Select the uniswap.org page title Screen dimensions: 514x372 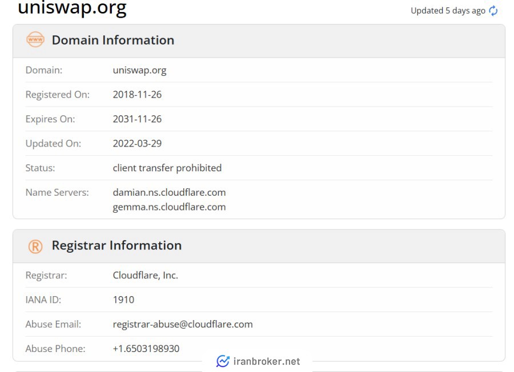pos(72,8)
